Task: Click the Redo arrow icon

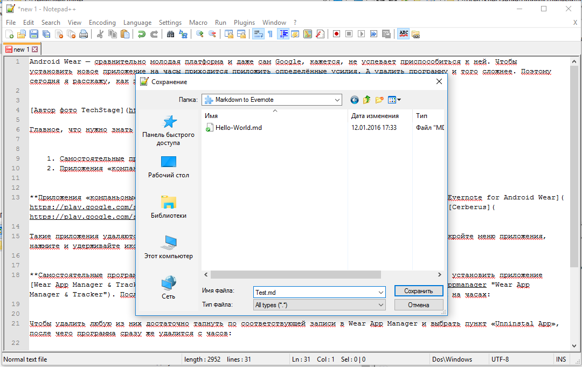Action: coord(154,34)
